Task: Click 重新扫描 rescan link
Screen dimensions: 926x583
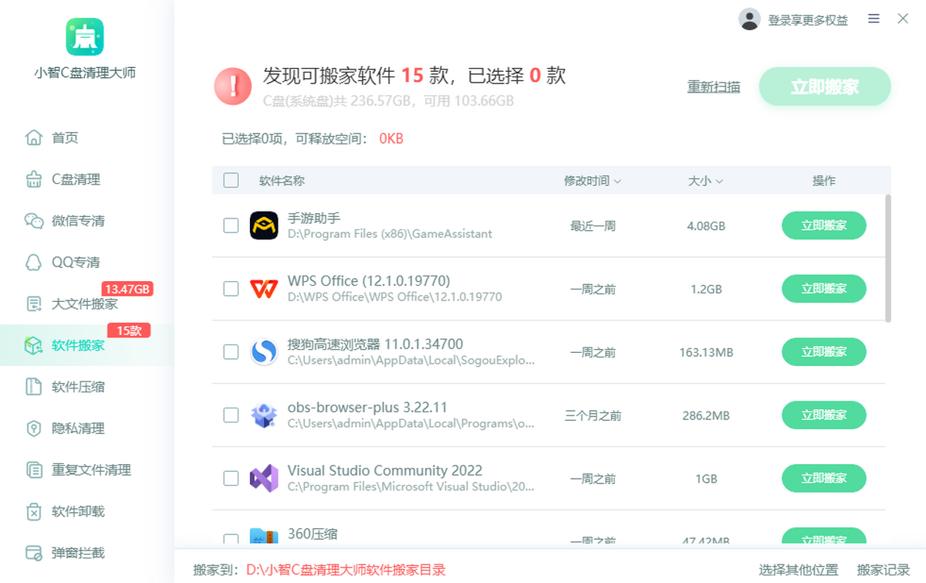Action: pos(714,86)
